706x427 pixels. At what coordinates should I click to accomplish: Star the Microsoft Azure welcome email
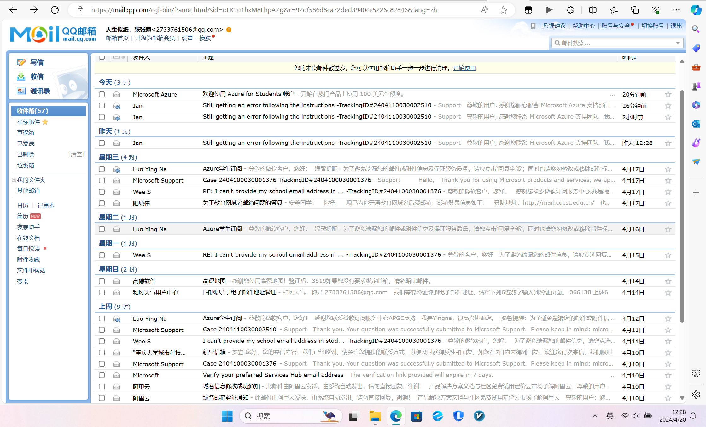tap(668, 94)
